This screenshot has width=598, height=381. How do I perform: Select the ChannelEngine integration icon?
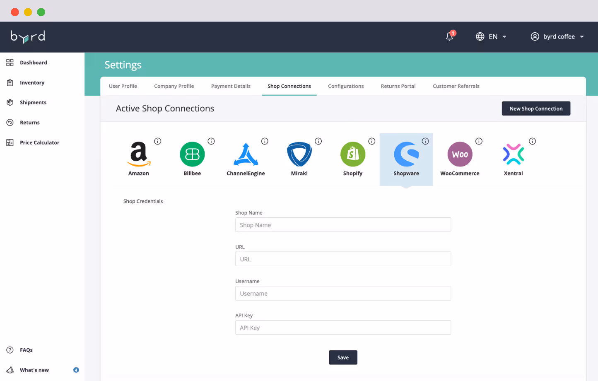tap(246, 154)
